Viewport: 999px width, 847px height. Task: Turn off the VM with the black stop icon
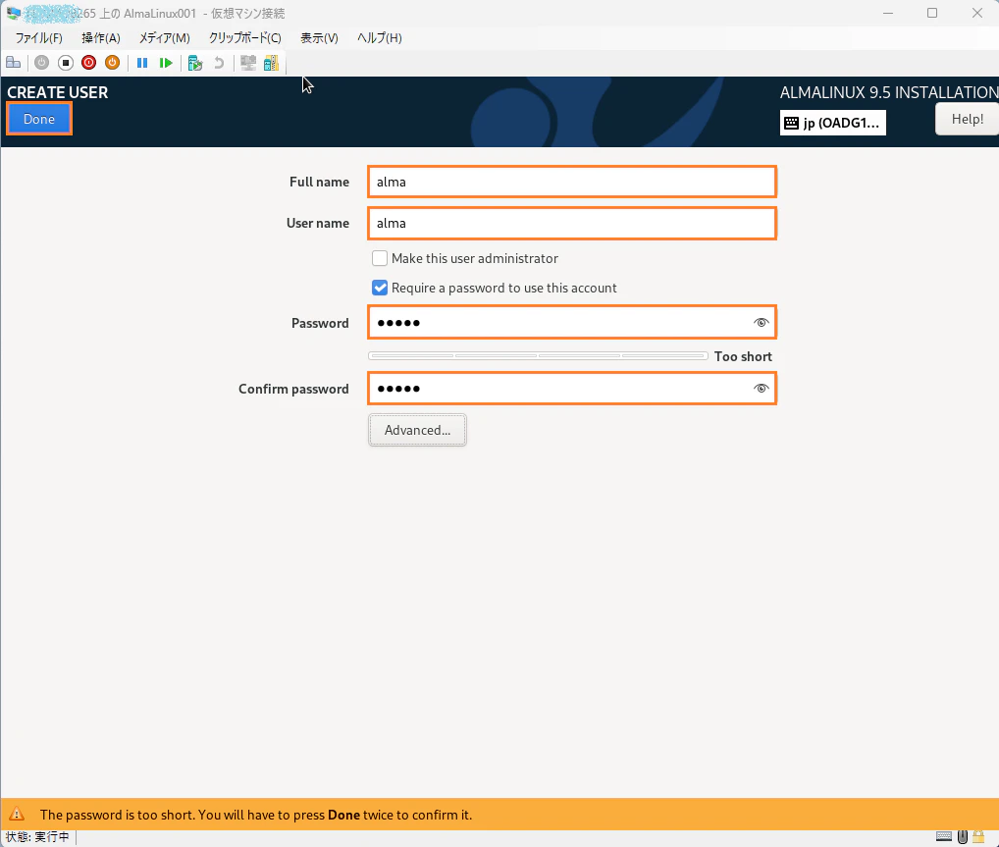click(65, 63)
